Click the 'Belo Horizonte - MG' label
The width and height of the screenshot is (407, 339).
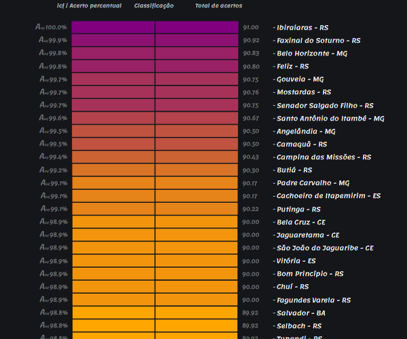(x=312, y=54)
